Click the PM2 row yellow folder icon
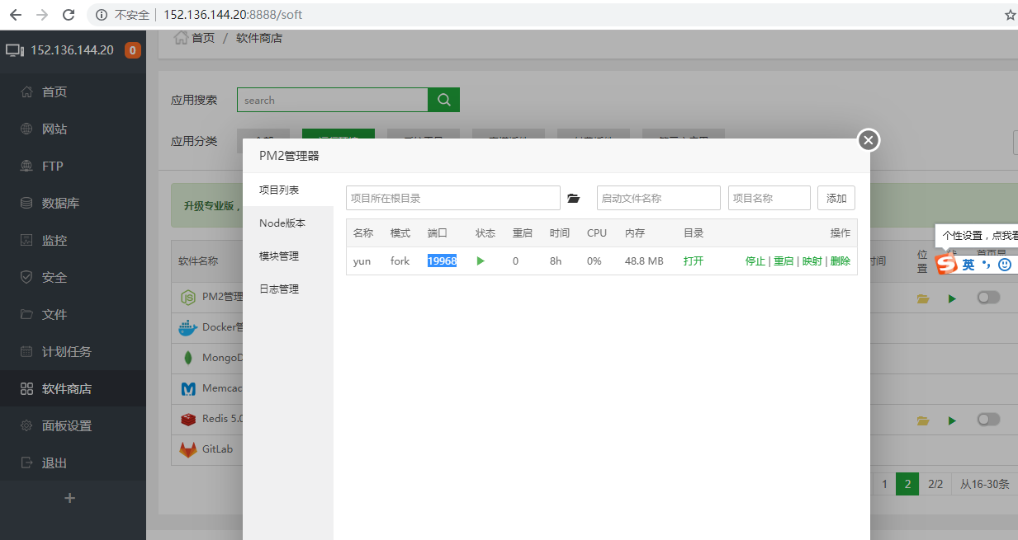The image size is (1018, 540). click(x=923, y=298)
